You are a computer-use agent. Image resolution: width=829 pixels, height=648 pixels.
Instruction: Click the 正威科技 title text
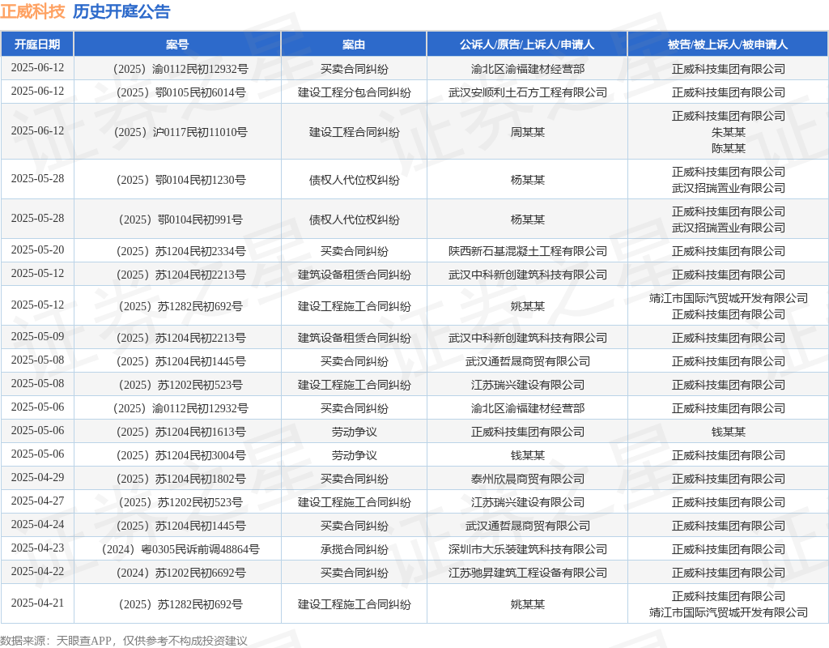pos(32,11)
